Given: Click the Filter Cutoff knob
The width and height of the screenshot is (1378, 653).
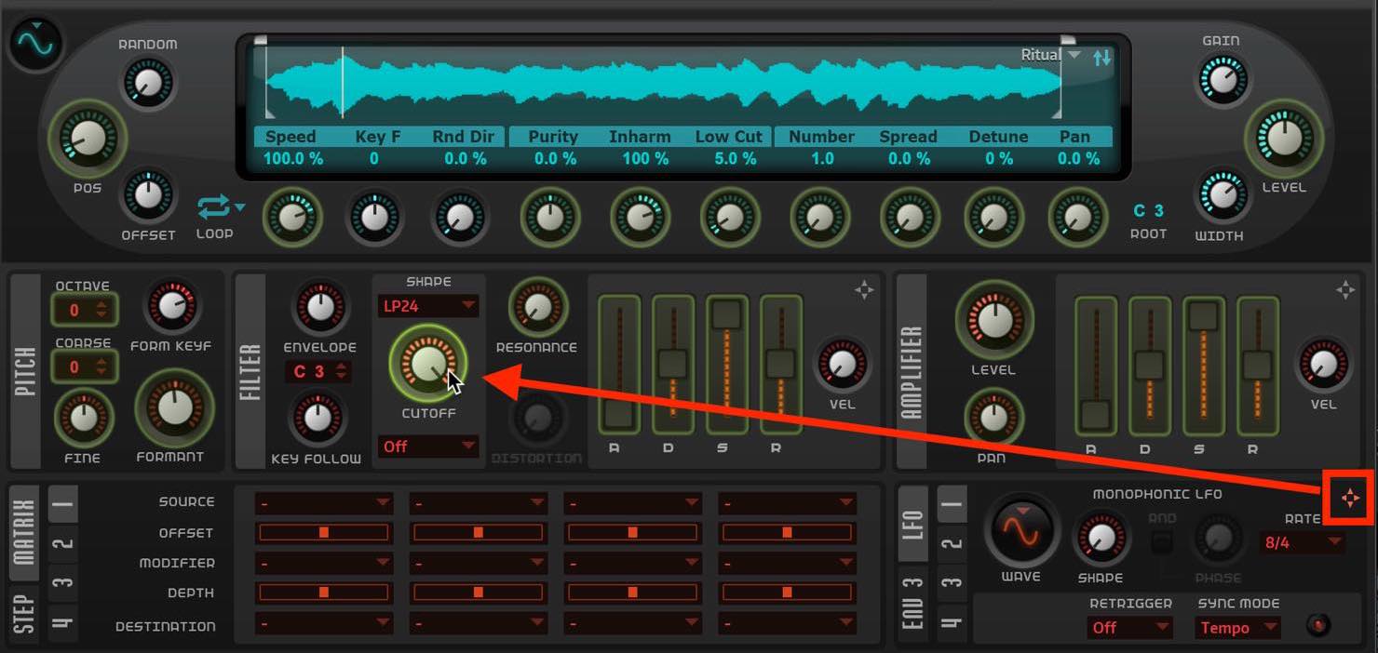Looking at the screenshot, I should click(428, 363).
